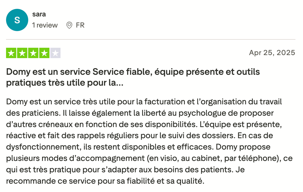This screenshot has width=303, height=192.
Task: Open the bold review title "Domy est un service"
Action: coord(133,77)
